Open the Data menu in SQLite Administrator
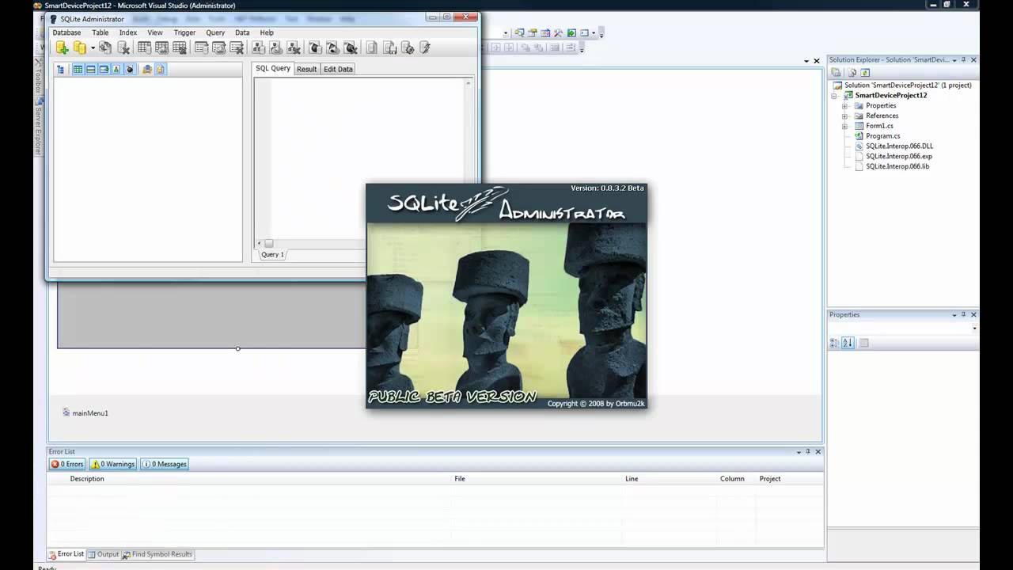Screen dimensions: 1013x570 click(x=242, y=32)
